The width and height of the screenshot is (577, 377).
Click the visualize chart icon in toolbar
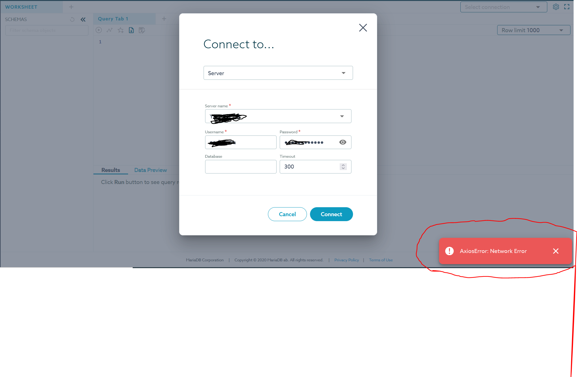110,30
